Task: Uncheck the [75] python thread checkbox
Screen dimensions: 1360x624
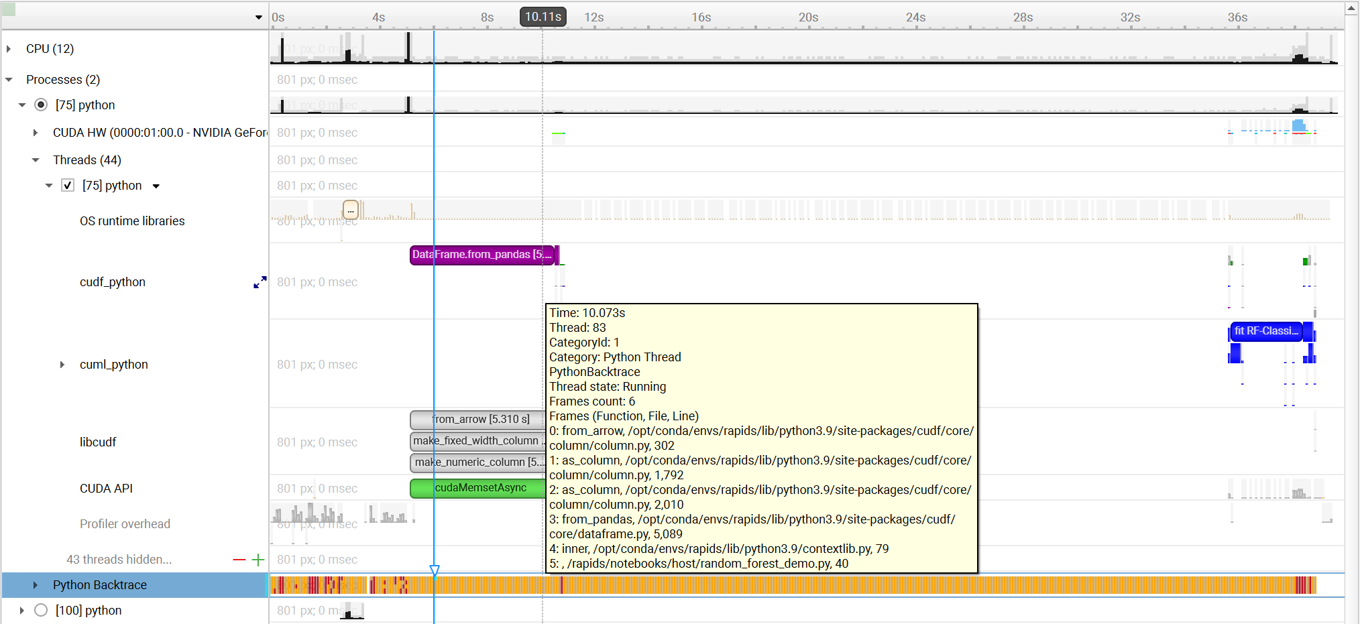Action: tap(68, 185)
